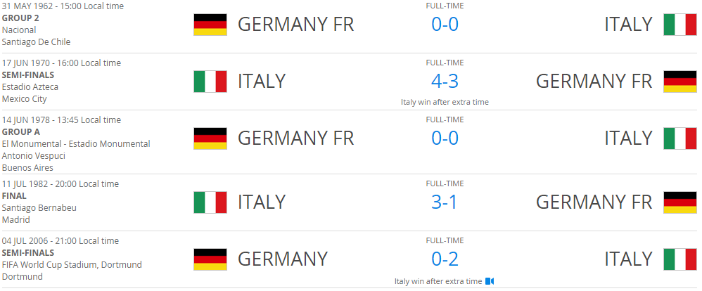Click the Estadio Azteca venue text
The image size is (702, 291).
click(x=30, y=87)
